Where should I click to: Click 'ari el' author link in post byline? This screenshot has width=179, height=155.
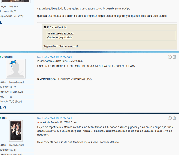pos(46,122)
